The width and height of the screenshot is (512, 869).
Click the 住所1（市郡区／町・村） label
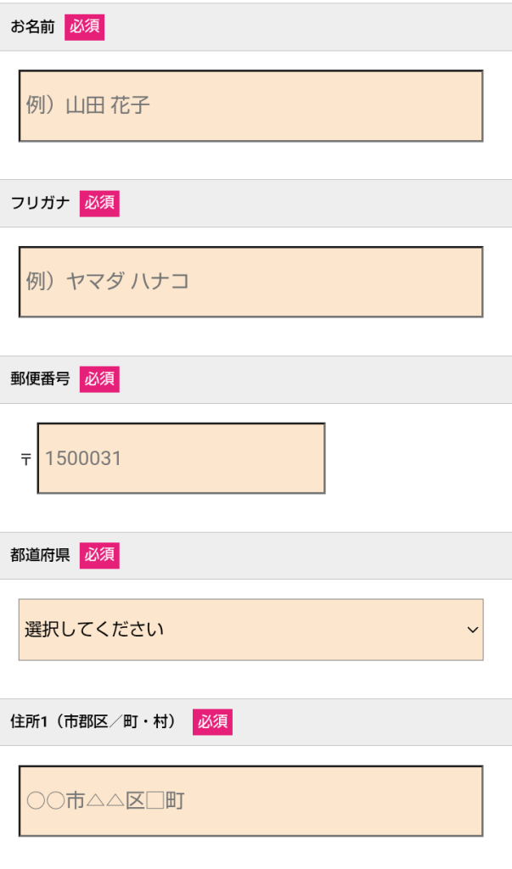[96, 722]
